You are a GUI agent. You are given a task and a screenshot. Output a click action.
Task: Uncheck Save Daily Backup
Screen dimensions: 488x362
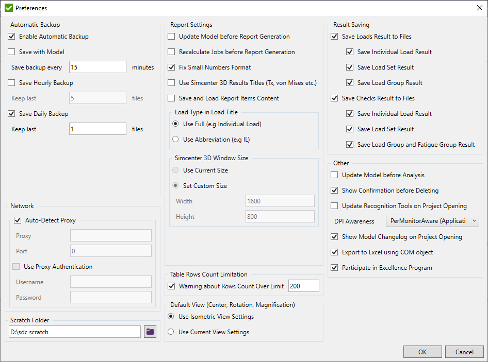coord(11,113)
